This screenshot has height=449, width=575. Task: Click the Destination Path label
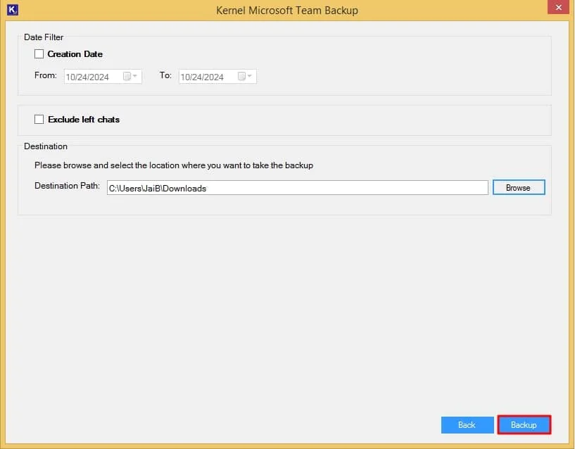coord(67,186)
